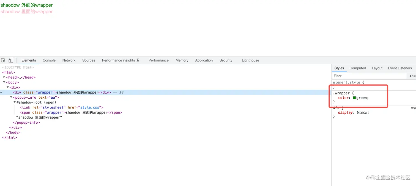Toggle the device toolbar icon
Image resolution: width=416 pixels, height=186 pixels.
10,60
